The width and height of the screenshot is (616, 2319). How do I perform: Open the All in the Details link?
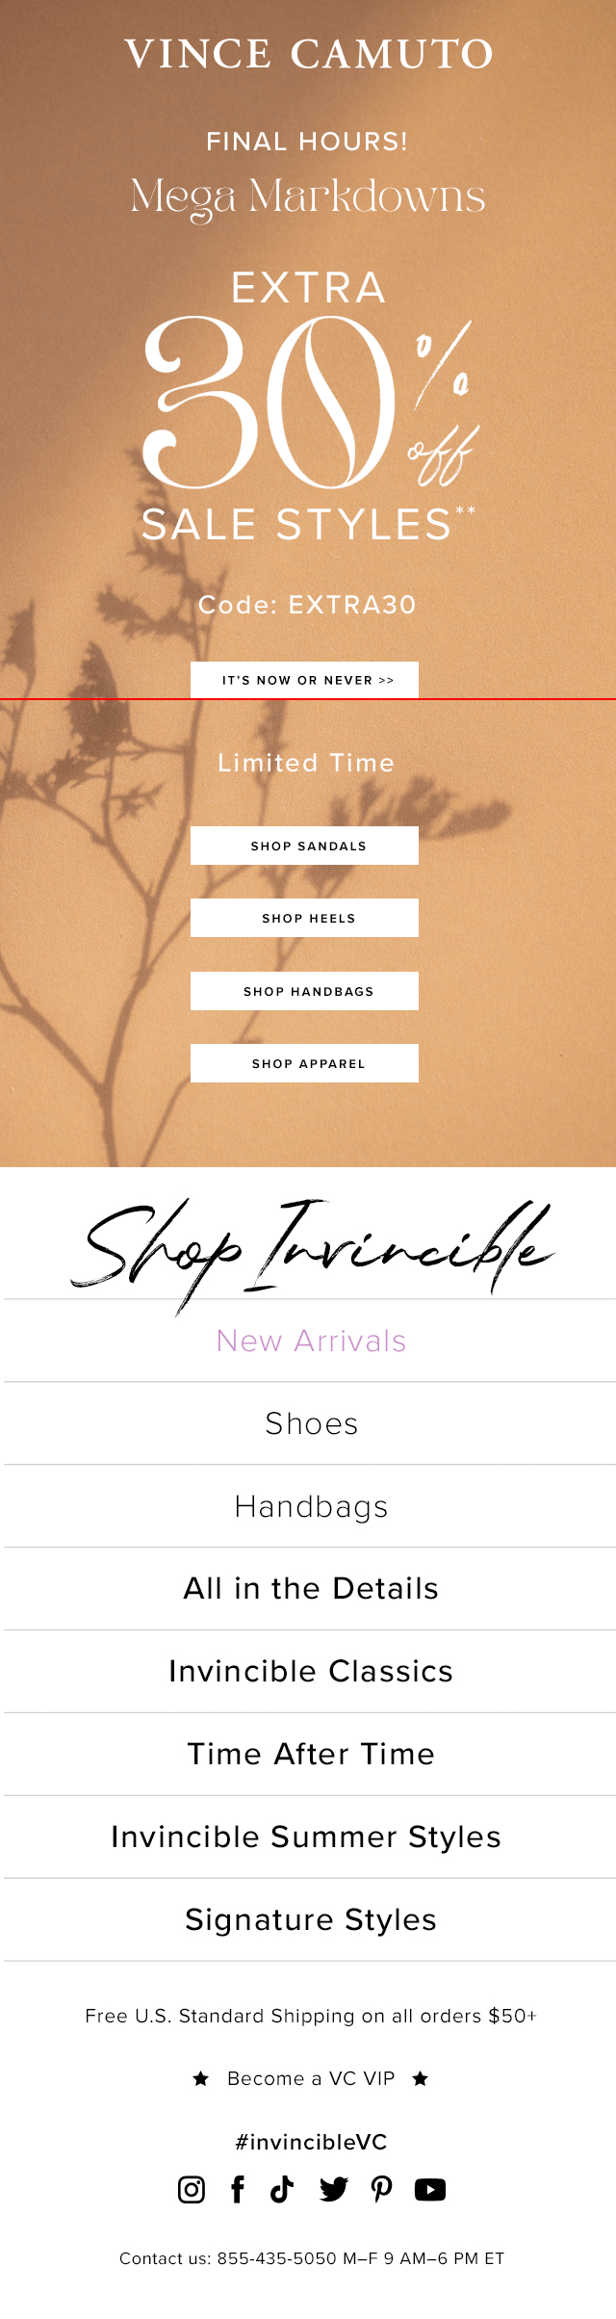point(311,1589)
